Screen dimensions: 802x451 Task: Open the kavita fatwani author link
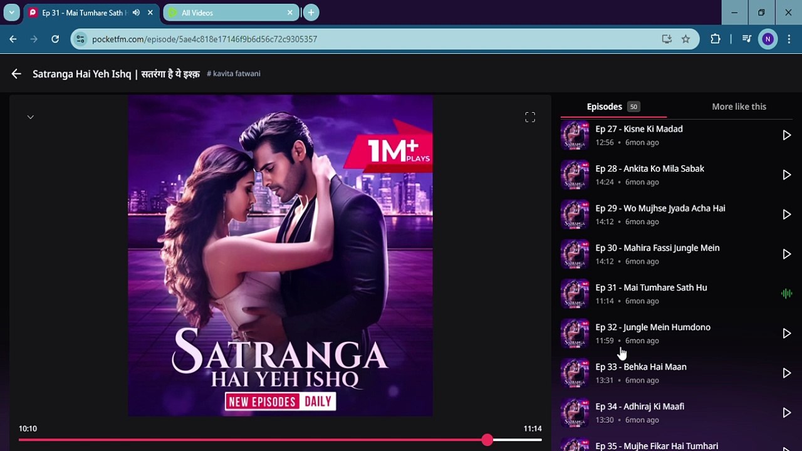pos(234,74)
